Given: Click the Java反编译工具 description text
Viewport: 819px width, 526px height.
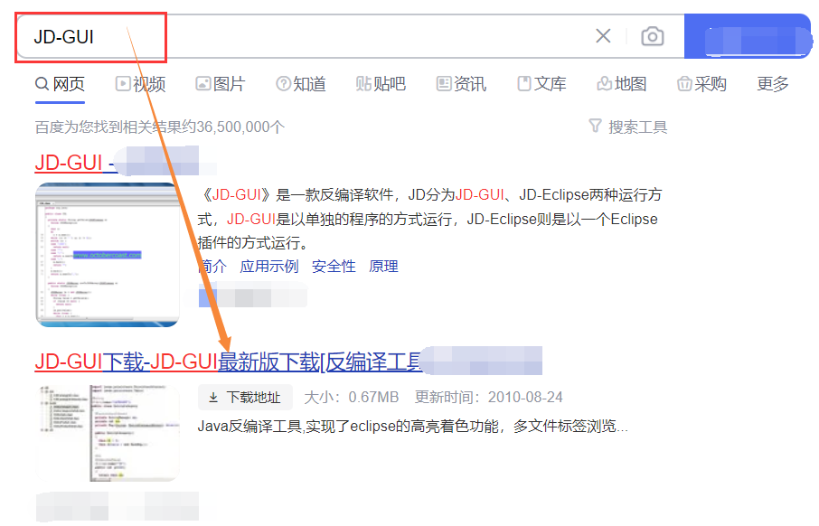Looking at the screenshot, I should 412,427.
